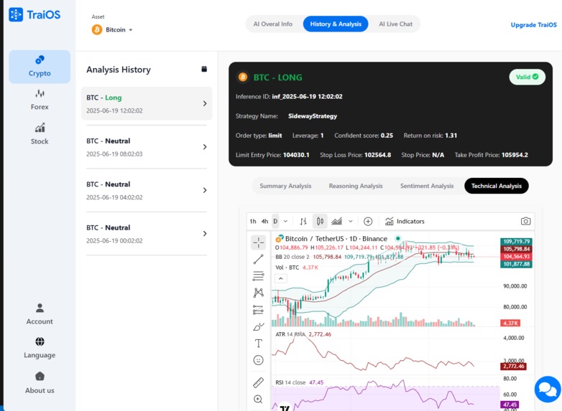Click the Upgrade TraiOS link
Screen dimensions: 562x411
tap(534, 24)
